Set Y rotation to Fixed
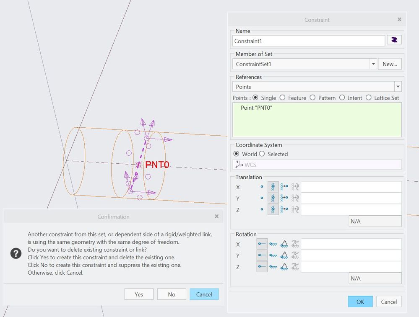 (273, 255)
